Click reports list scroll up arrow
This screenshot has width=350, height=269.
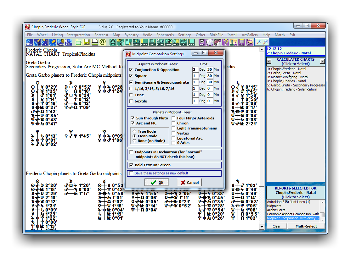pyautogui.click(x=322, y=202)
